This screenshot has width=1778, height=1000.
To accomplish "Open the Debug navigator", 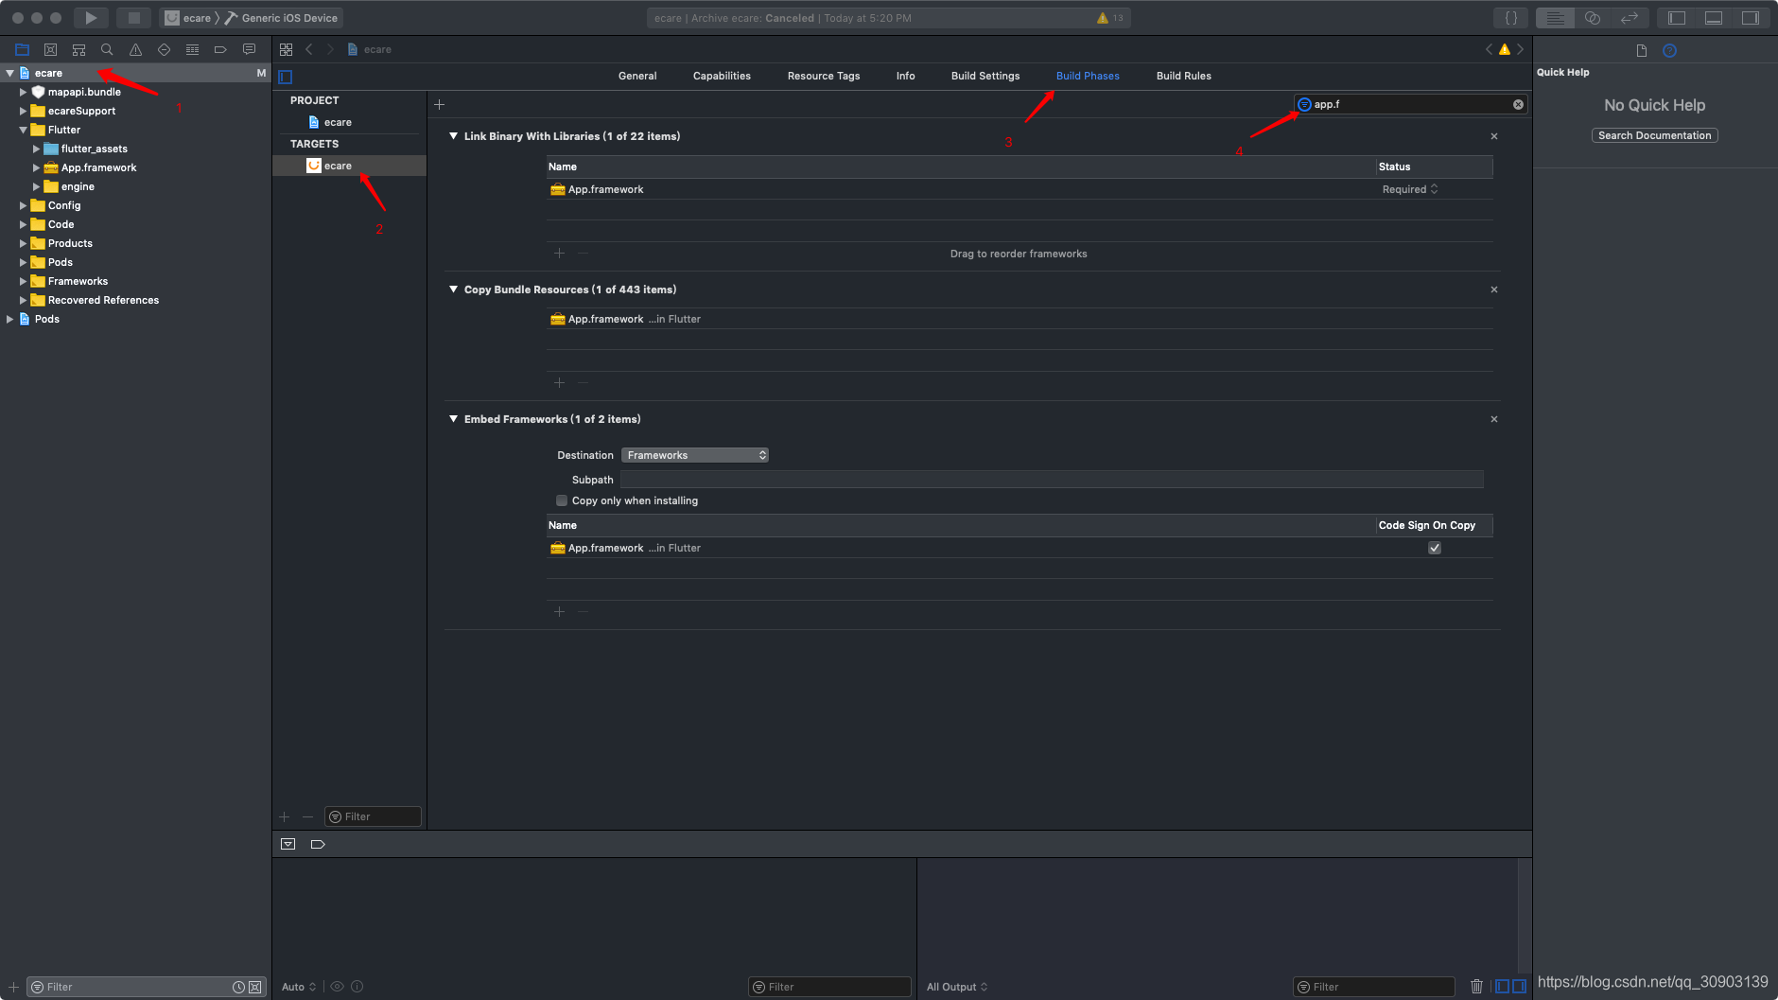I will click(192, 49).
